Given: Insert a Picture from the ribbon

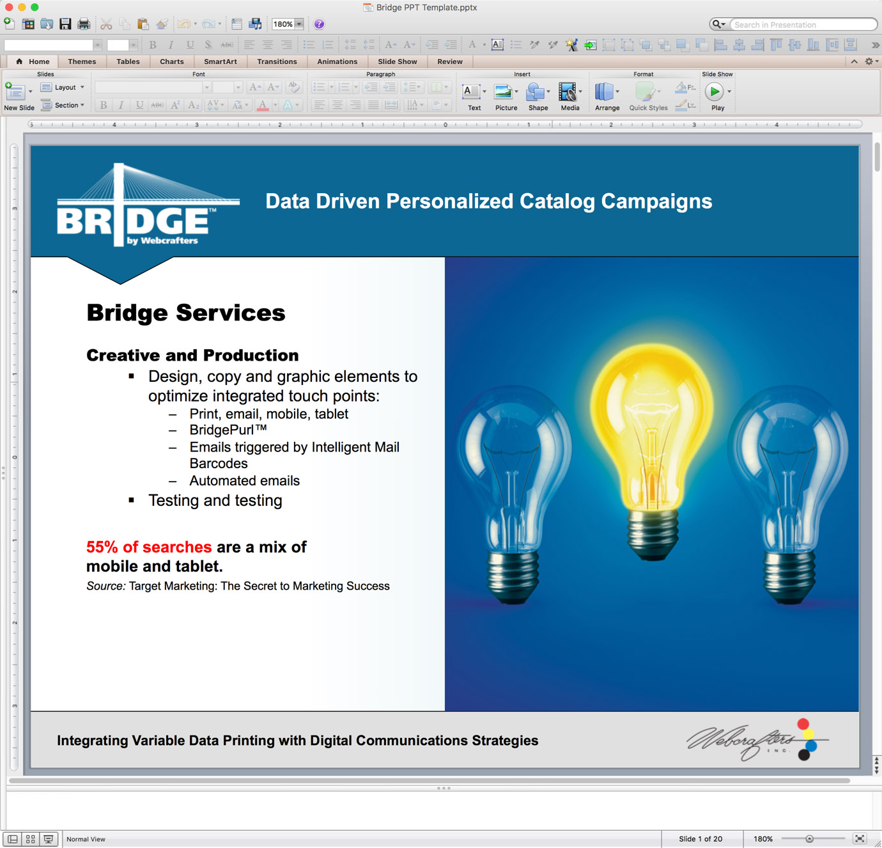Looking at the screenshot, I should [x=506, y=96].
